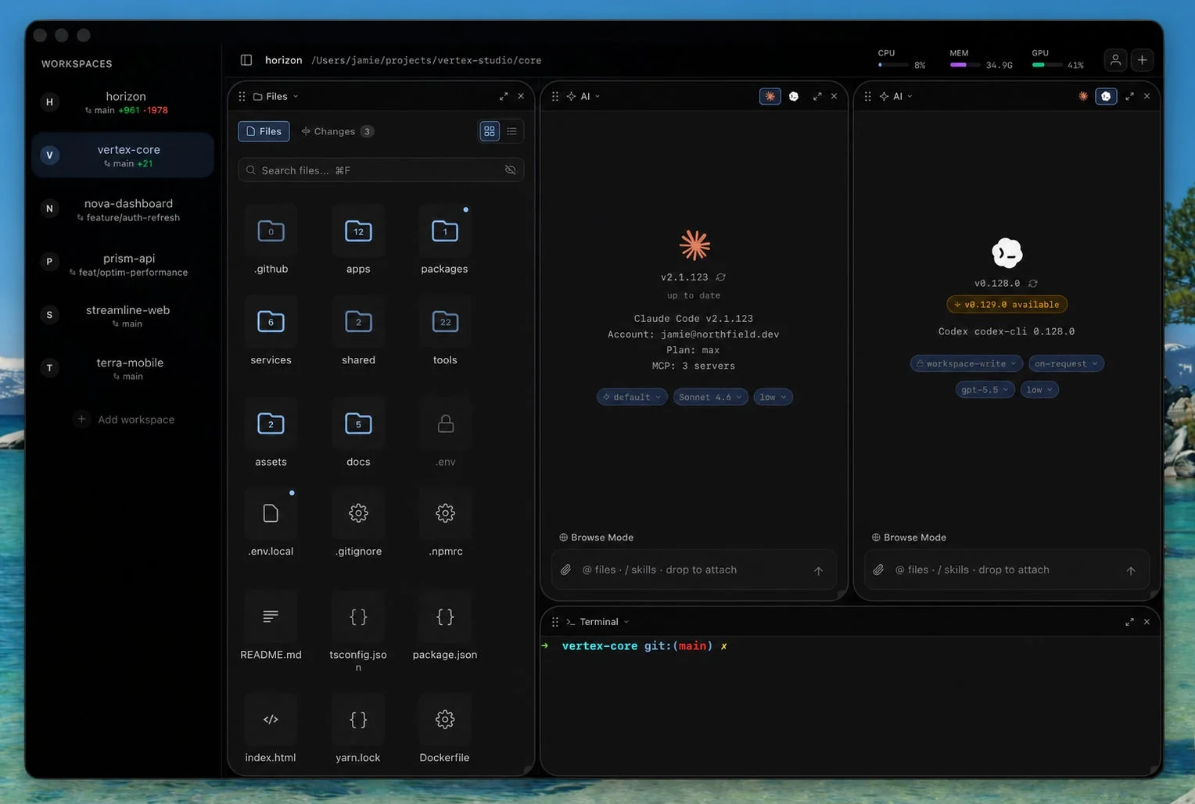1195x804 pixels.
Task: Open the user account icon
Action: click(x=1115, y=60)
